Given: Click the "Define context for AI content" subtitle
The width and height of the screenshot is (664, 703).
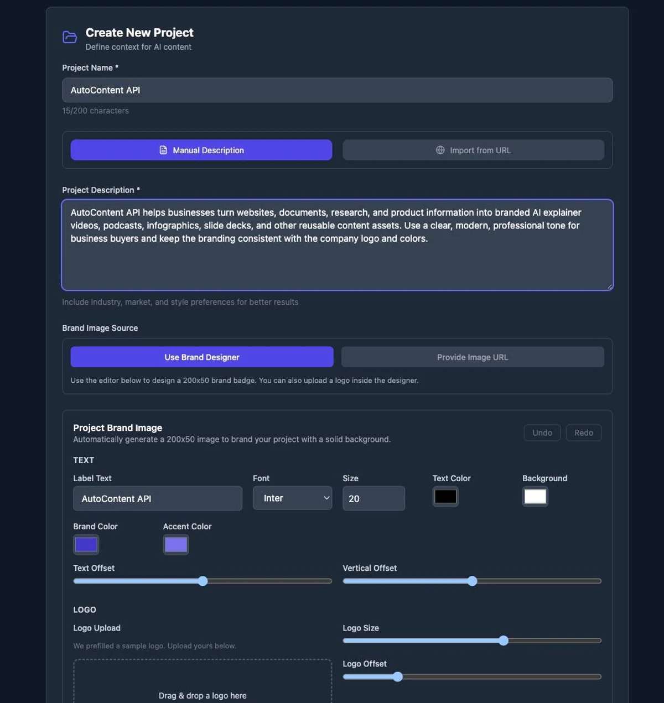Looking at the screenshot, I should click(x=138, y=47).
